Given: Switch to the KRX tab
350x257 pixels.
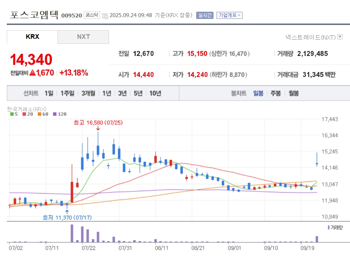Looking at the screenshot, I should pyautogui.click(x=33, y=37).
